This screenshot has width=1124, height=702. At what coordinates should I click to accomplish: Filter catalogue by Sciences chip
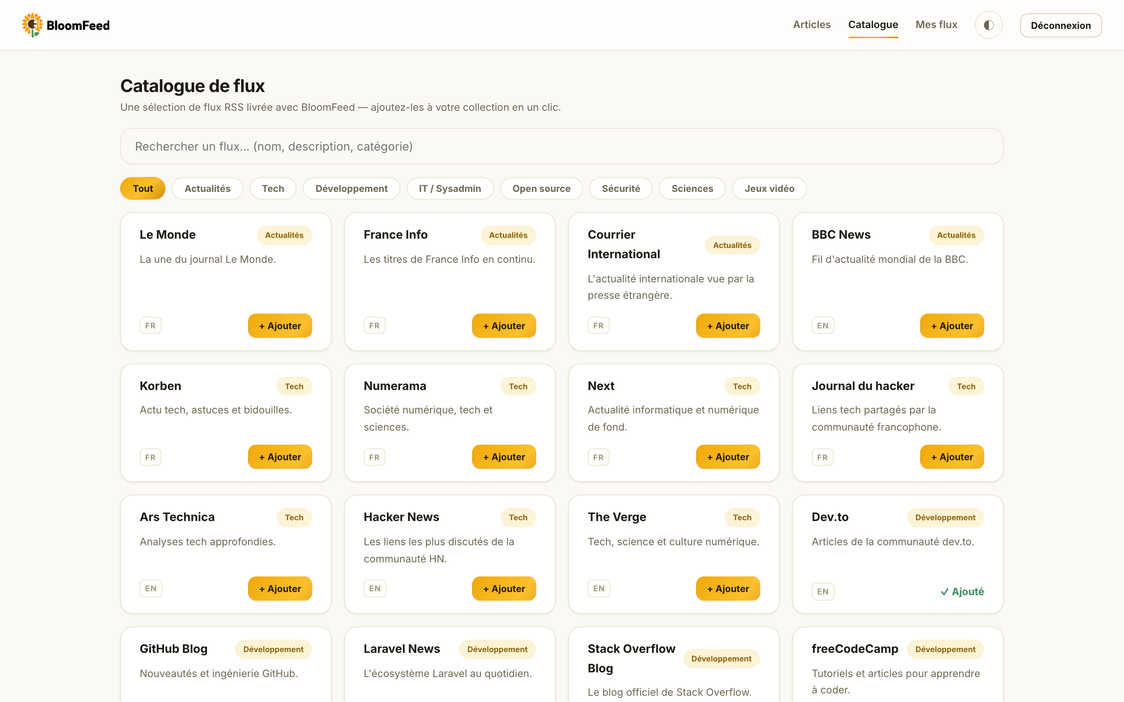pyautogui.click(x=692, y=188)
